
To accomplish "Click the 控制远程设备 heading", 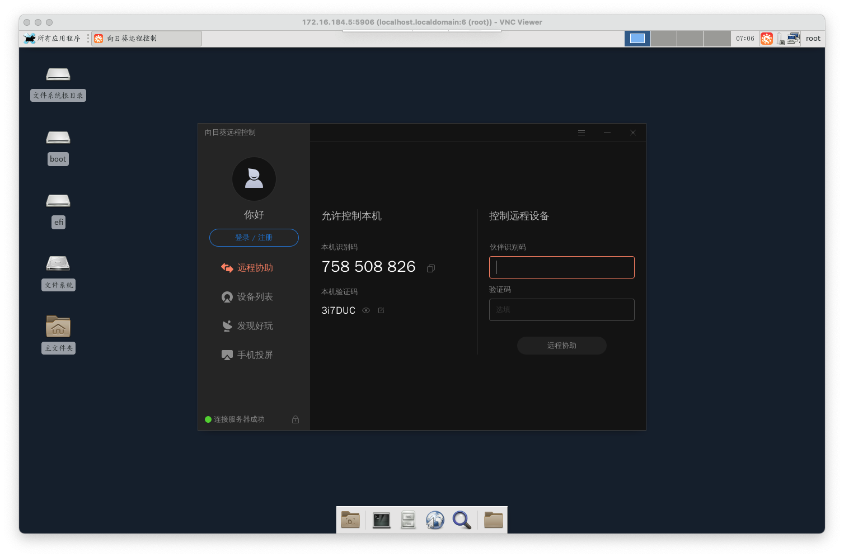I will click(519, 216).
